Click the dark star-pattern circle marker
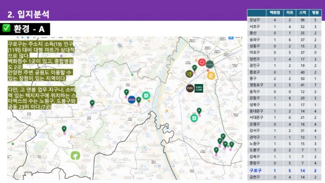This screenshot has width=325, height=183. click(189, 74)
